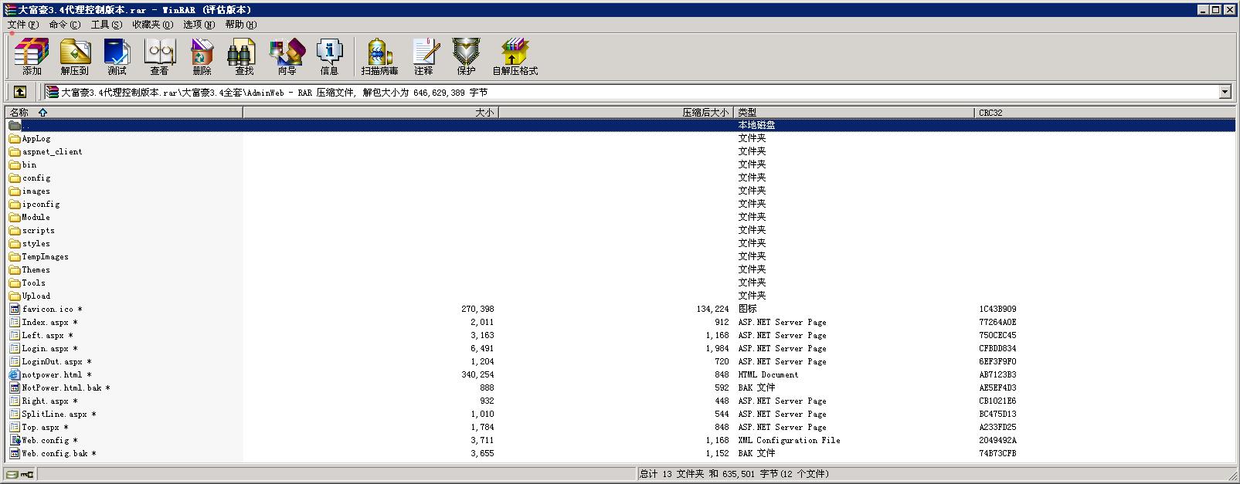Sort by the Name (名称) column header
Viewport: 1240px width, 484px height.
[x=19, y=113]
